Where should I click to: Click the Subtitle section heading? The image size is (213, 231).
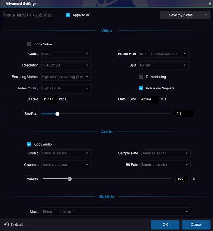click(106, 197)
